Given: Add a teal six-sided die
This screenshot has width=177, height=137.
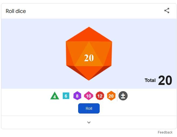Looking at the screenshot, I should [x=66, y=96].
